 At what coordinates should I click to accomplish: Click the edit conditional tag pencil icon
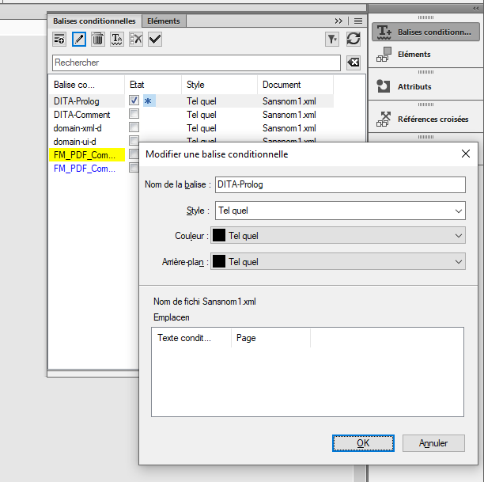[78, 39]
